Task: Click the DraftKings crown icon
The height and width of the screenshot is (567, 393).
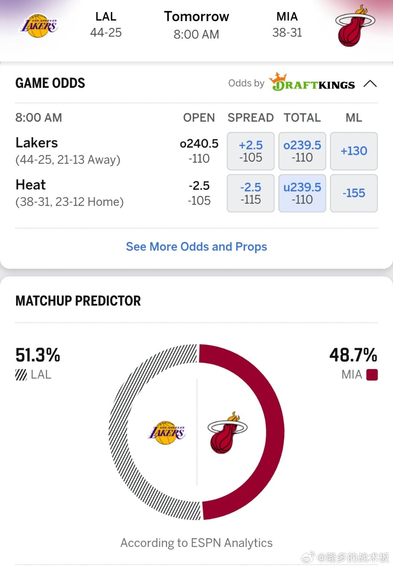Action: pyautogui.click(x=278, y=78)
